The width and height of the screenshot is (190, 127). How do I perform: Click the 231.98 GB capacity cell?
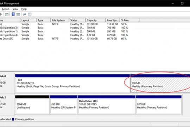pyautogui.click(x=92, y=24)
